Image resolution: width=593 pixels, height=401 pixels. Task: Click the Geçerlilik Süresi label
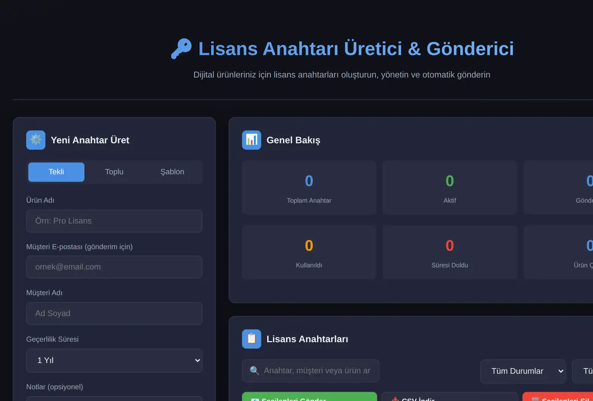coord(52,339)
